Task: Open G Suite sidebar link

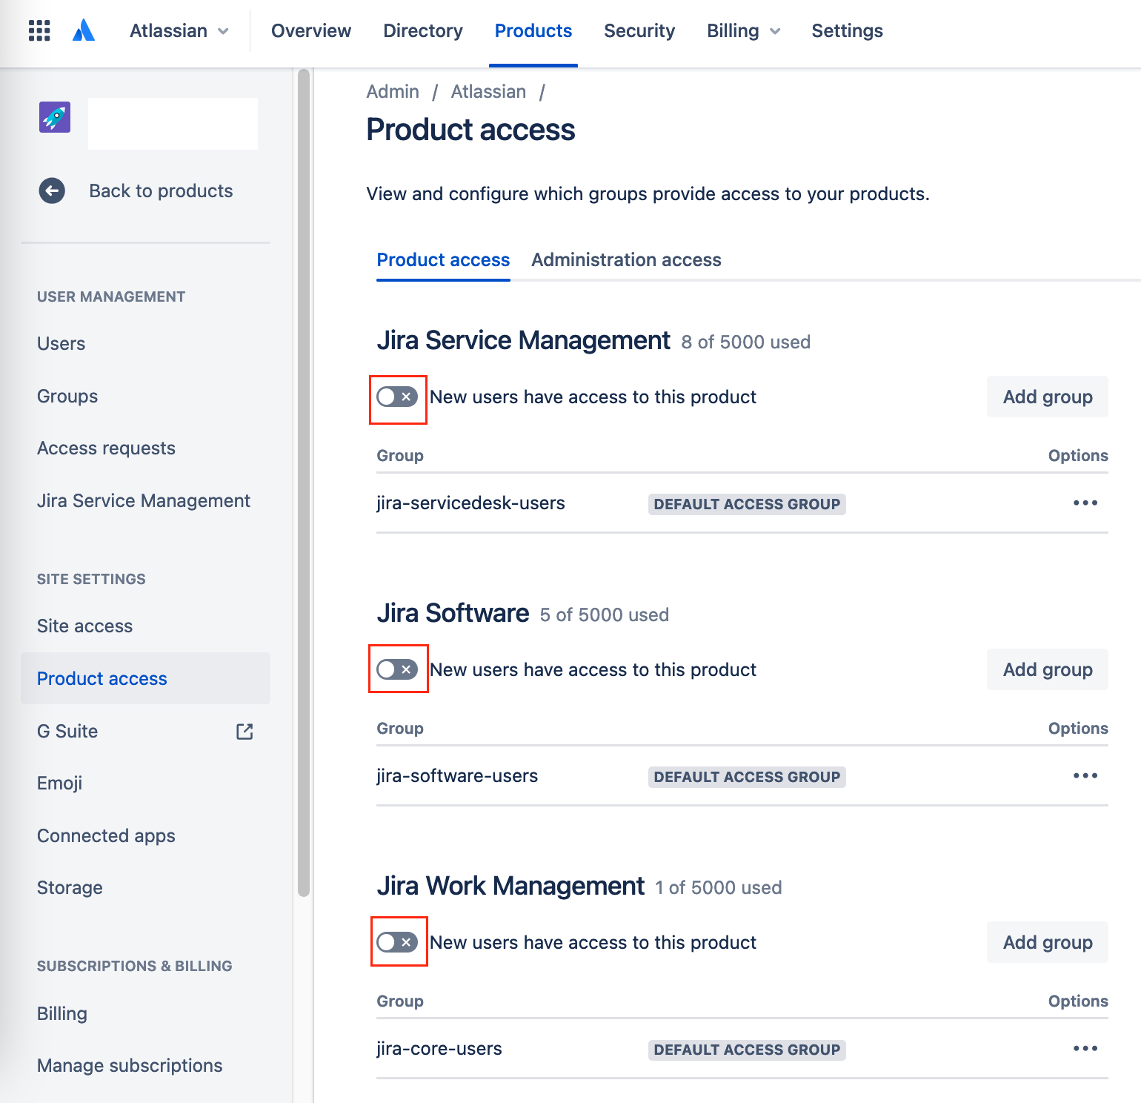Action: pos(67,732)
